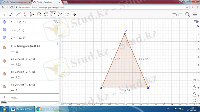
Task: Select the Perpendicular line tool
Action: (25, 14)
